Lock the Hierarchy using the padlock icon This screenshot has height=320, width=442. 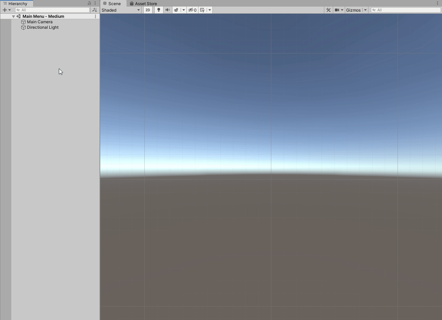pyautogui.click(x=89, y=3)
